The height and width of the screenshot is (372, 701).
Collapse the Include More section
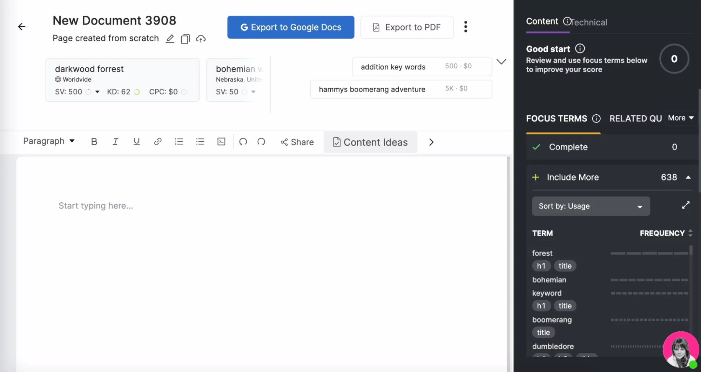[x=688, y=177]
